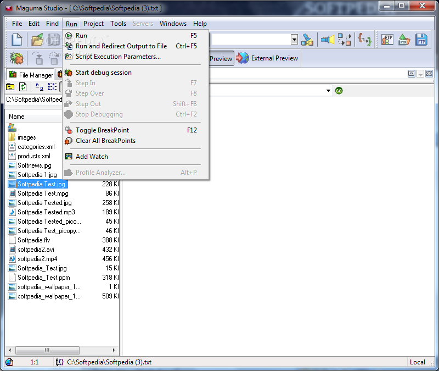Click the globe icon in status bar
The width and height of the screenshot is (439, 371).
[9, 362]
